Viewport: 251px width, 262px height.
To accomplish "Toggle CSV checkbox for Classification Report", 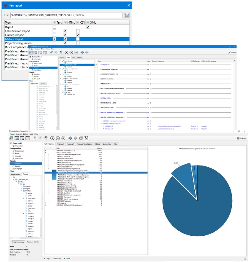I will [78, 31].
